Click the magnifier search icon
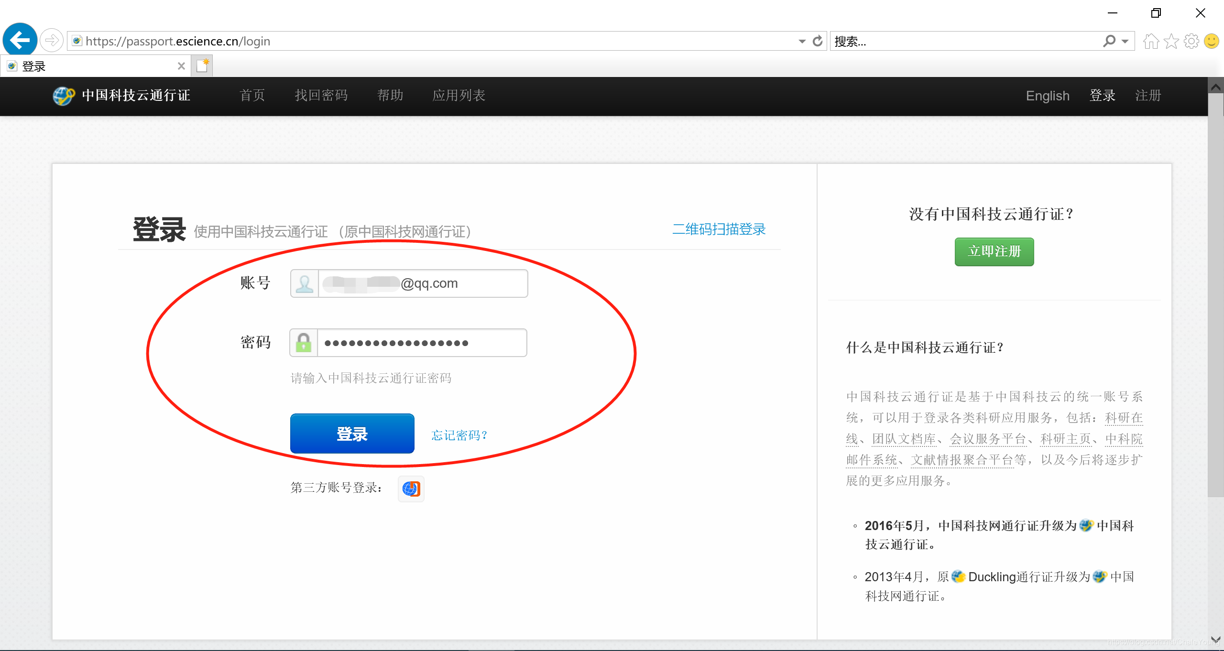The image size is (1224, 651). [x=1109, y=41]
